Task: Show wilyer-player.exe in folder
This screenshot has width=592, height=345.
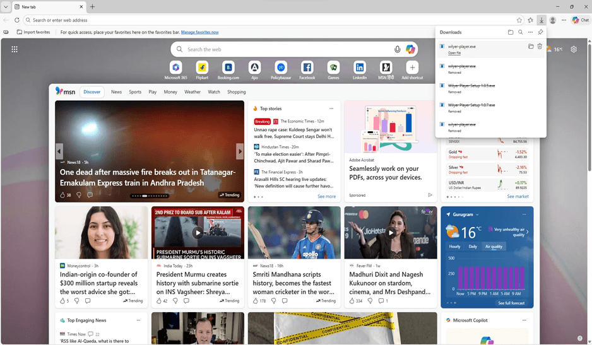Action: (530, 47)
